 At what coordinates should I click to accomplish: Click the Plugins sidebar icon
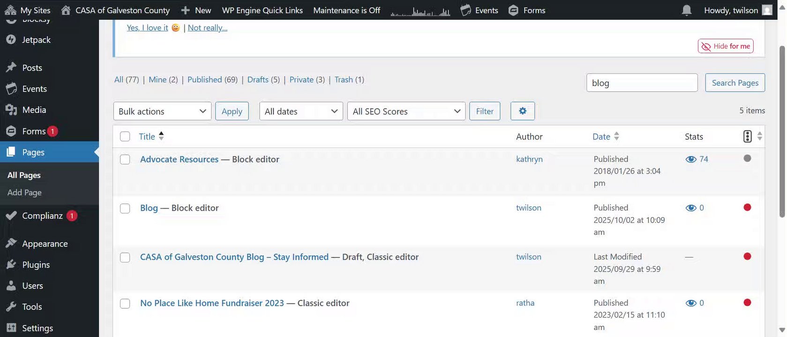coord(11,264)
